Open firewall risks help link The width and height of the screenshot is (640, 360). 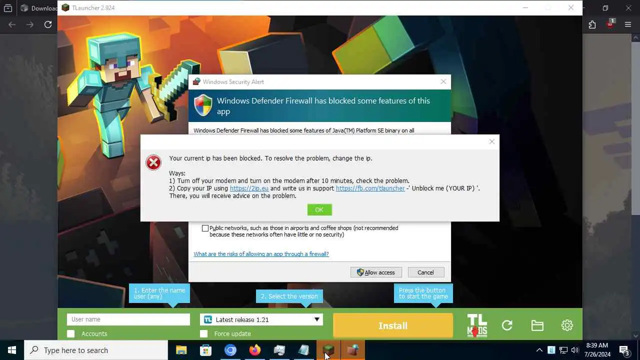pyautogui.click(x=261, y=254)
